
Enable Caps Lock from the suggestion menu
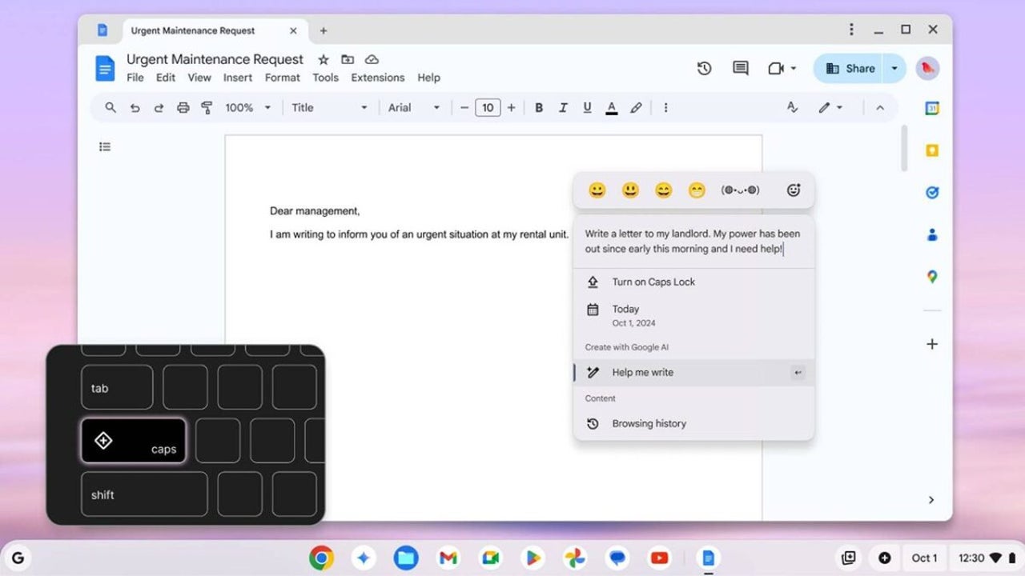pyautogui.click(x=653, y=282)
